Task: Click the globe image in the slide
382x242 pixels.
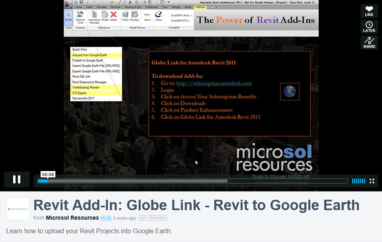Action: pos(290,92)
